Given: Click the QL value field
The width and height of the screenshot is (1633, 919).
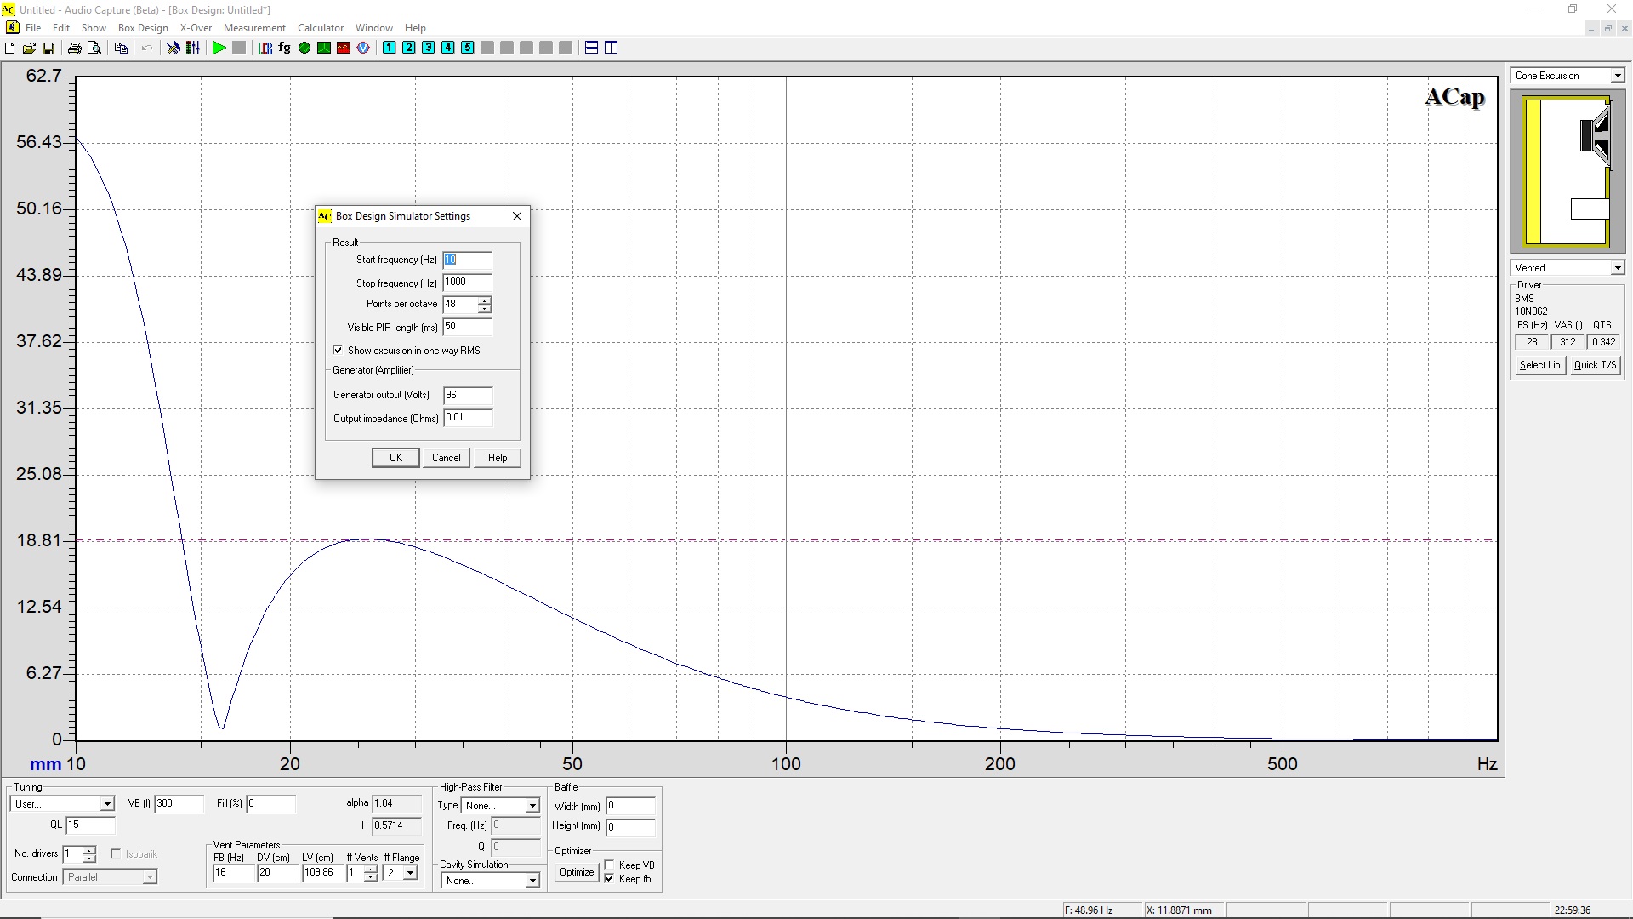Looking at the screenshot, I should 90,825.
